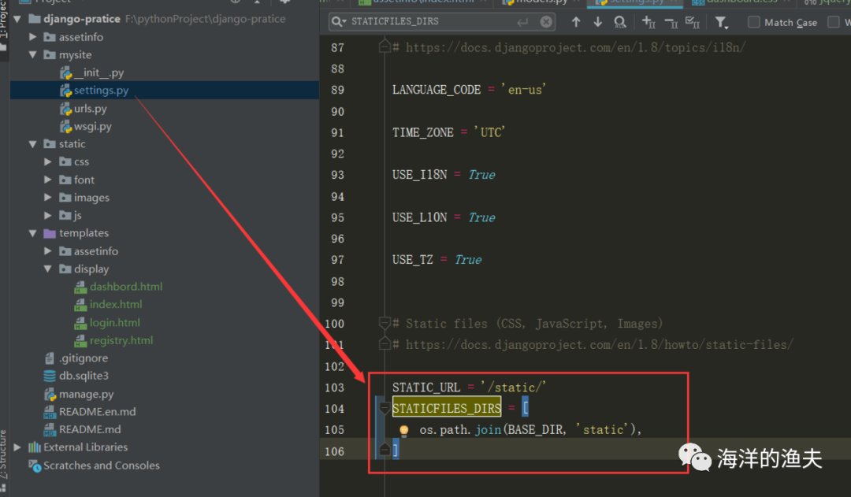
Task: Click STATIC_URL on line 103
Action: tap(426, 388)
